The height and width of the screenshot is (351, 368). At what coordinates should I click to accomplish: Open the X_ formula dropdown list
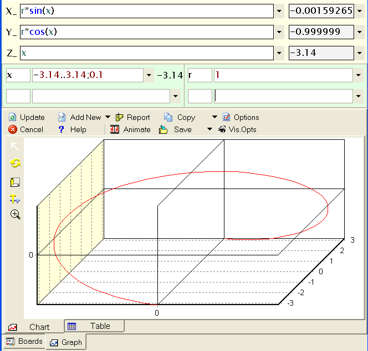[x=279, y=11]
